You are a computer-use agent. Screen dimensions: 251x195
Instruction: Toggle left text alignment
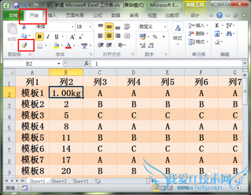[x=100, y=36]
